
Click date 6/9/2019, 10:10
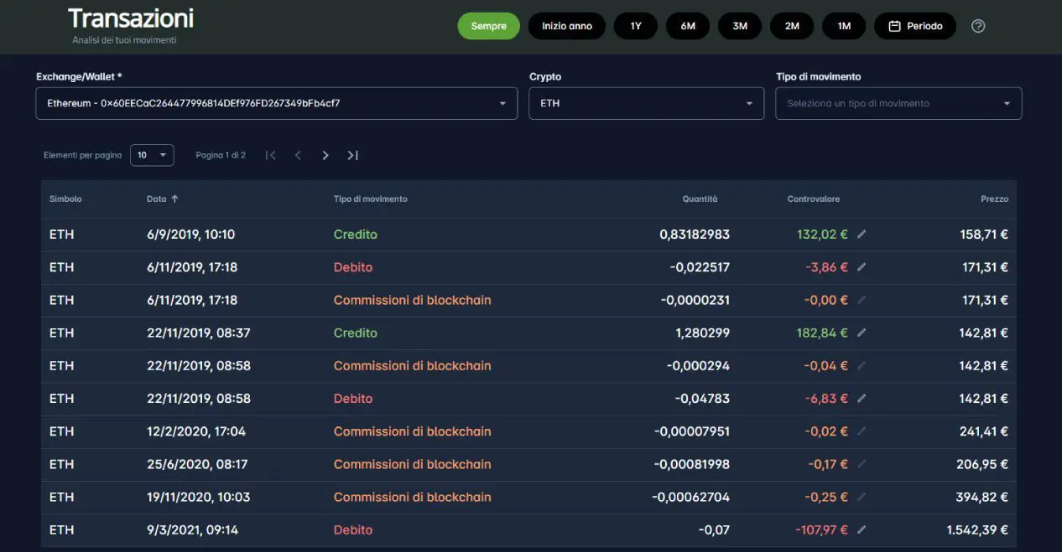[x=190, y=235]
